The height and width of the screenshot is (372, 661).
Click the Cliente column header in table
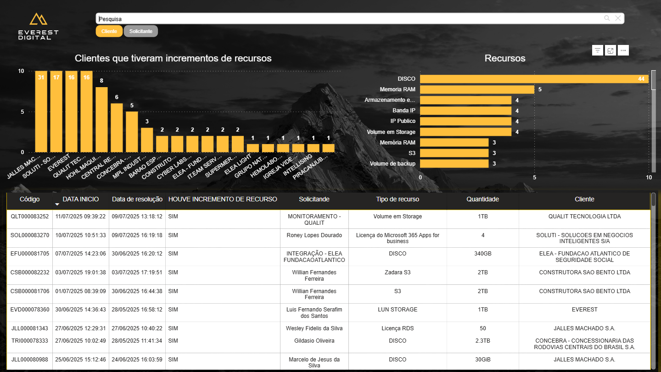point(584,199)
